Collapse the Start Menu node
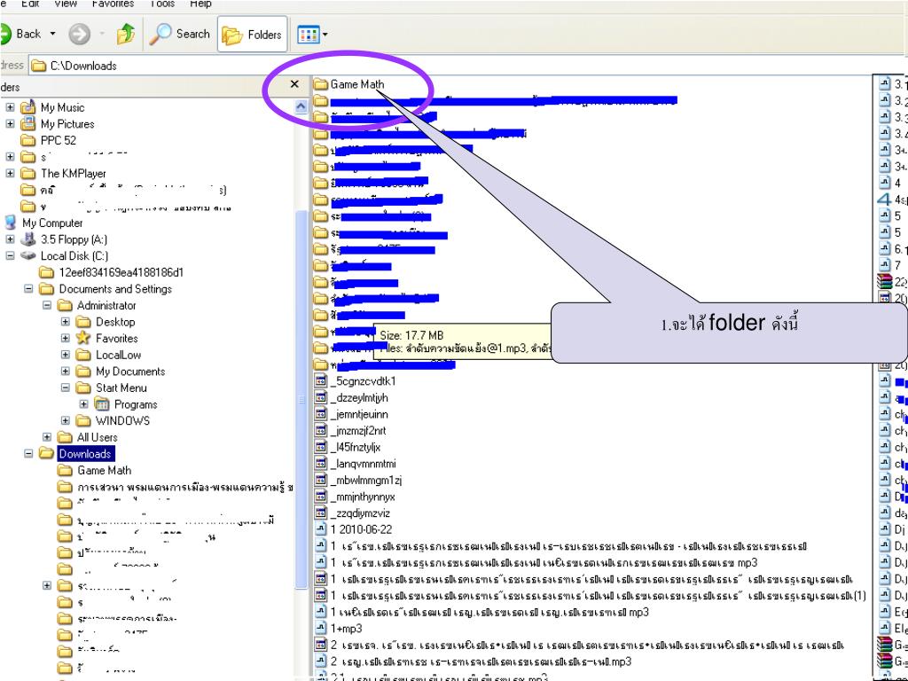The height and width of the screenshot is (681, 908). point(66,388)
